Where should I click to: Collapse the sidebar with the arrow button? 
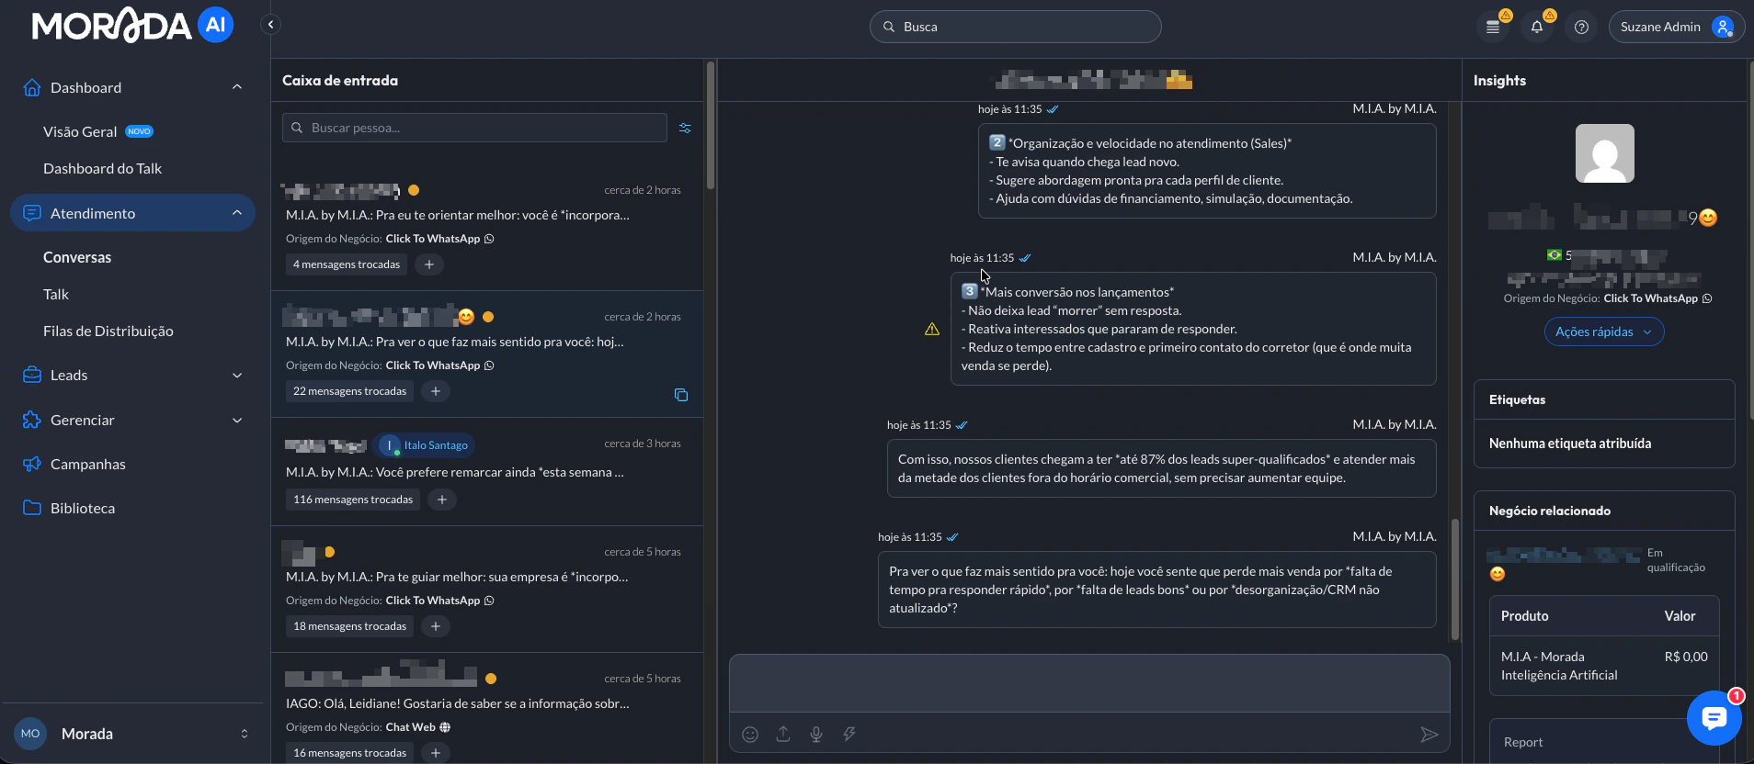tap(270, 25)
